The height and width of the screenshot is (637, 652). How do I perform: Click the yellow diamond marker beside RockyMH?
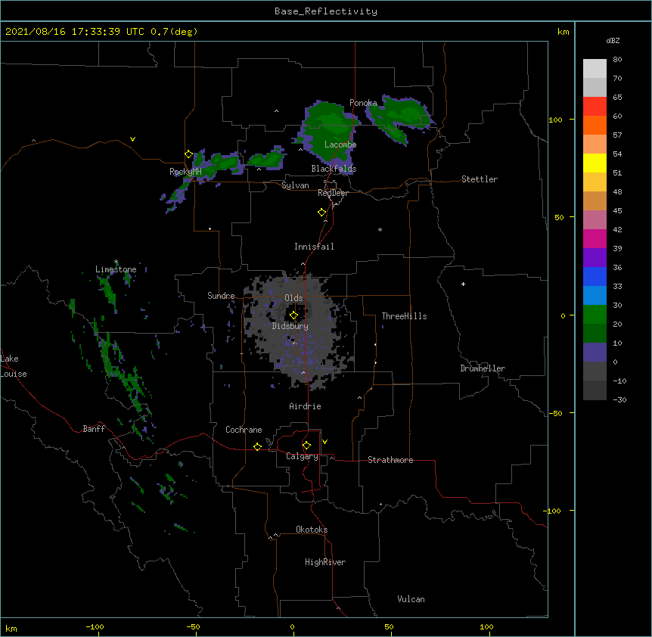click(188, 154)
